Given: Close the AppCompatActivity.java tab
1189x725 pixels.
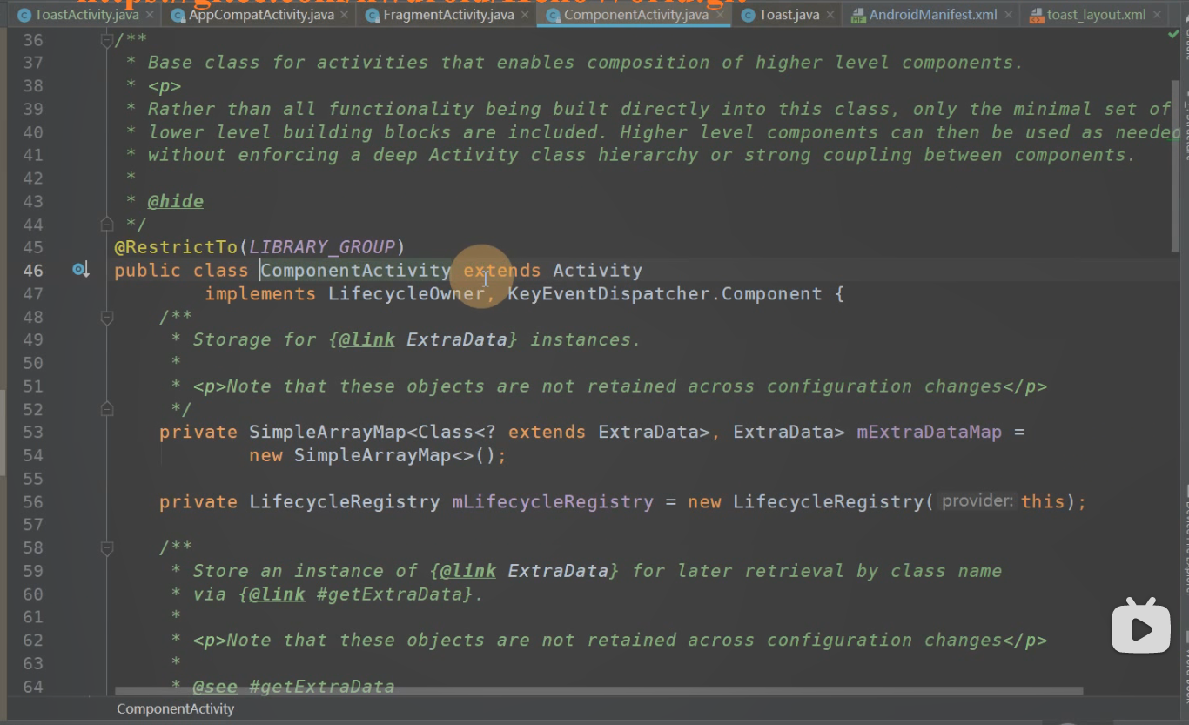Looking at the screenshot, I should click(x=344, y=15).
